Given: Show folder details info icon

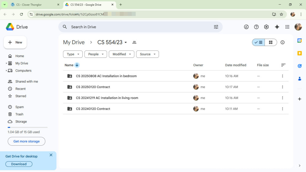Looking at the screenshot, I should [282, 42].
